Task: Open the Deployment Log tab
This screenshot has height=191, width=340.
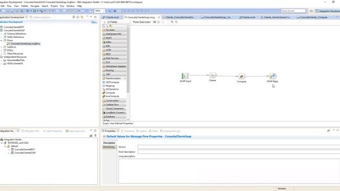Action: 170,131
